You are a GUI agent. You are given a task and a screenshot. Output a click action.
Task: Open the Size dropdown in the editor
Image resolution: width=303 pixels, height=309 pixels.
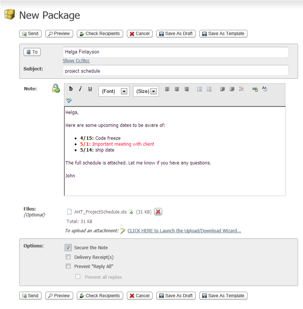click(154, 91)
